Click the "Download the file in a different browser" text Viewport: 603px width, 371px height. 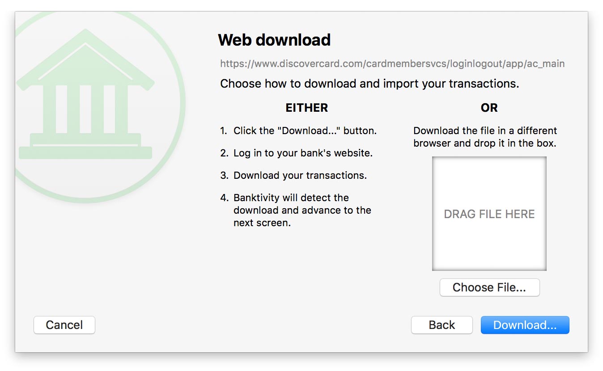(485, 137)
